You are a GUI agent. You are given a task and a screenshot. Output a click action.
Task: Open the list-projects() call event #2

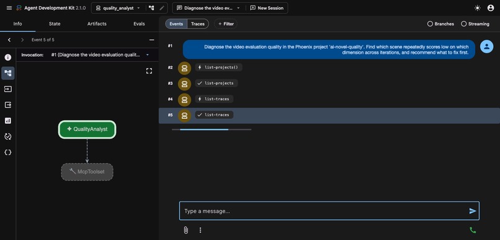click(x=219, y=67)
